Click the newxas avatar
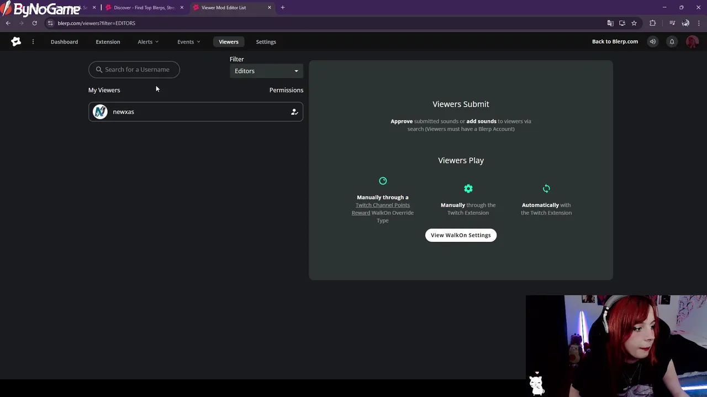Viewport: 707px width, 397px height. click(100, 112)
